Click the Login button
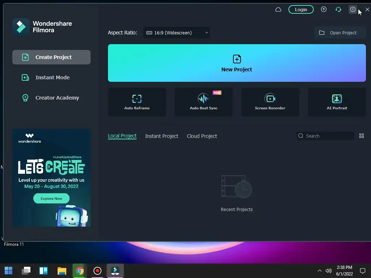Screen dimensions: 371x278 [x=301, y=9]
